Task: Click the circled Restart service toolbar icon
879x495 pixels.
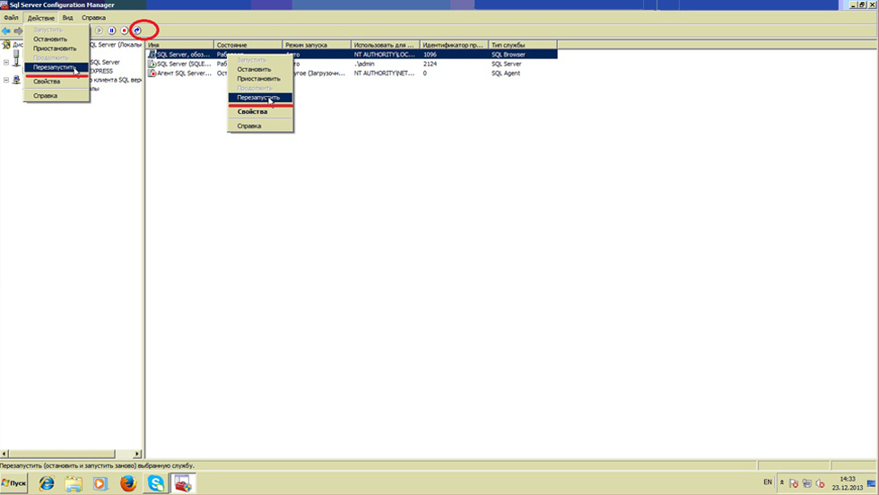Action: click(137, 30)
